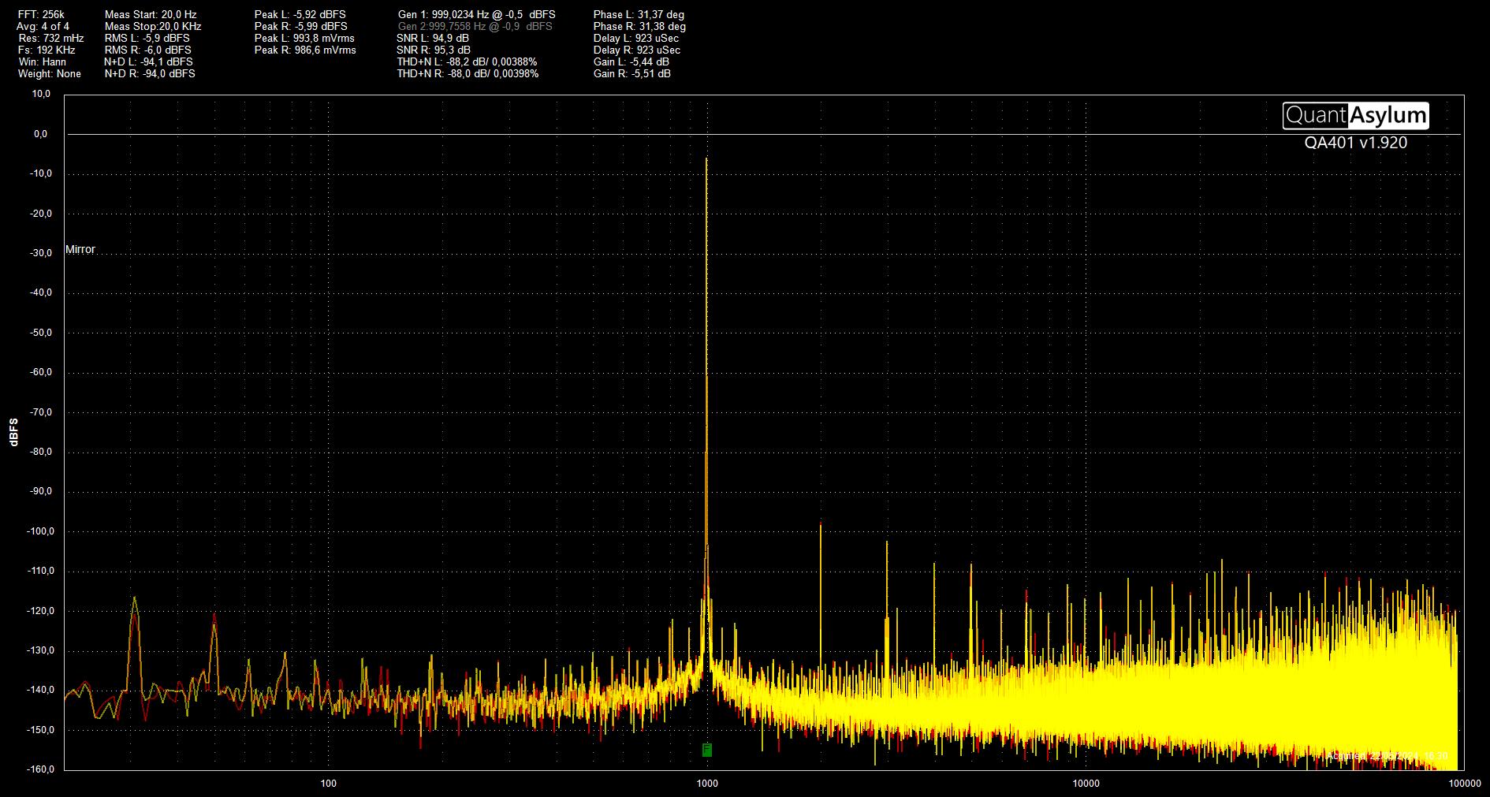Click 'N+D L: -94,1 dBFS' value
Image resolution: width=1490 pixels, height=797 pixels.
pyautogui.click(x=148, y=61)
